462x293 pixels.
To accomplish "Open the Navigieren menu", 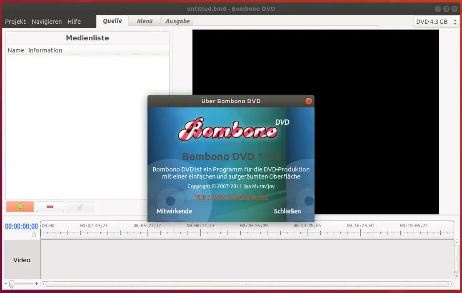I will 47,22.
